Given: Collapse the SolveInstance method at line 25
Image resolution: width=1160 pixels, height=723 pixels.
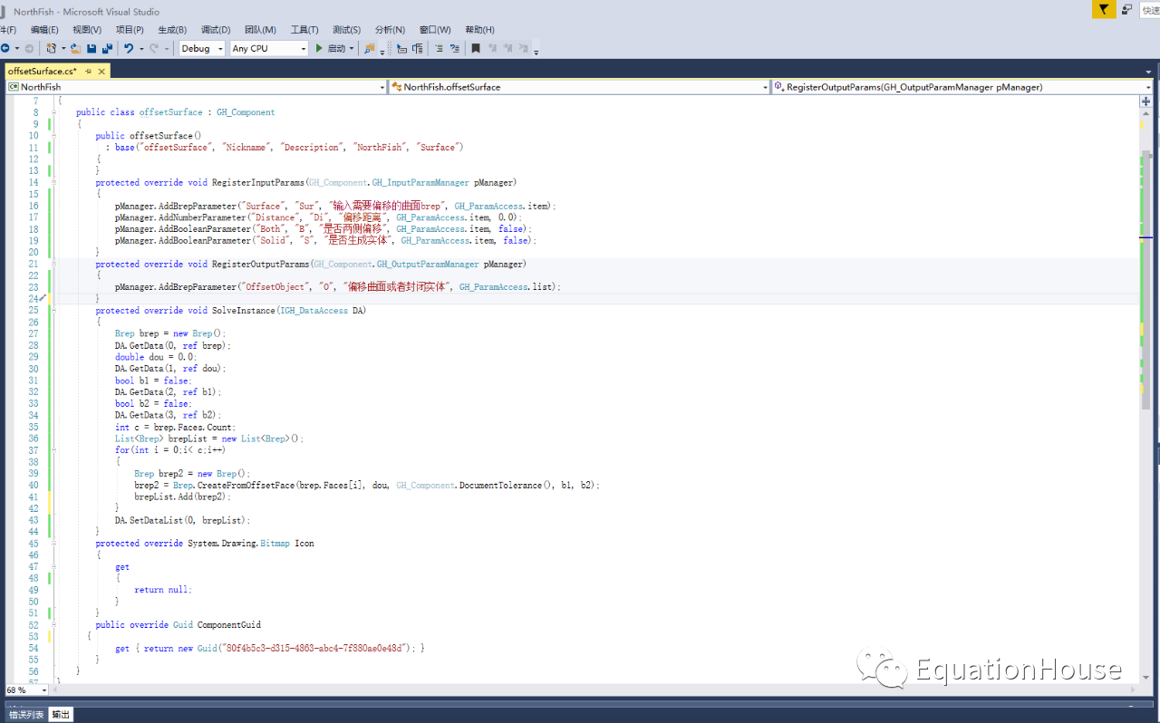Looking at the screenshot, I should pyautogui.click(x=53, y=310).
